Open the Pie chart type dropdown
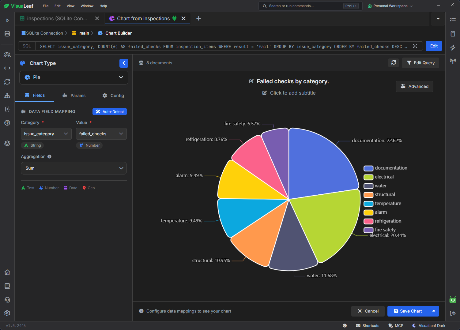This screenshot has width=460, height=330. tap(74, 77)
